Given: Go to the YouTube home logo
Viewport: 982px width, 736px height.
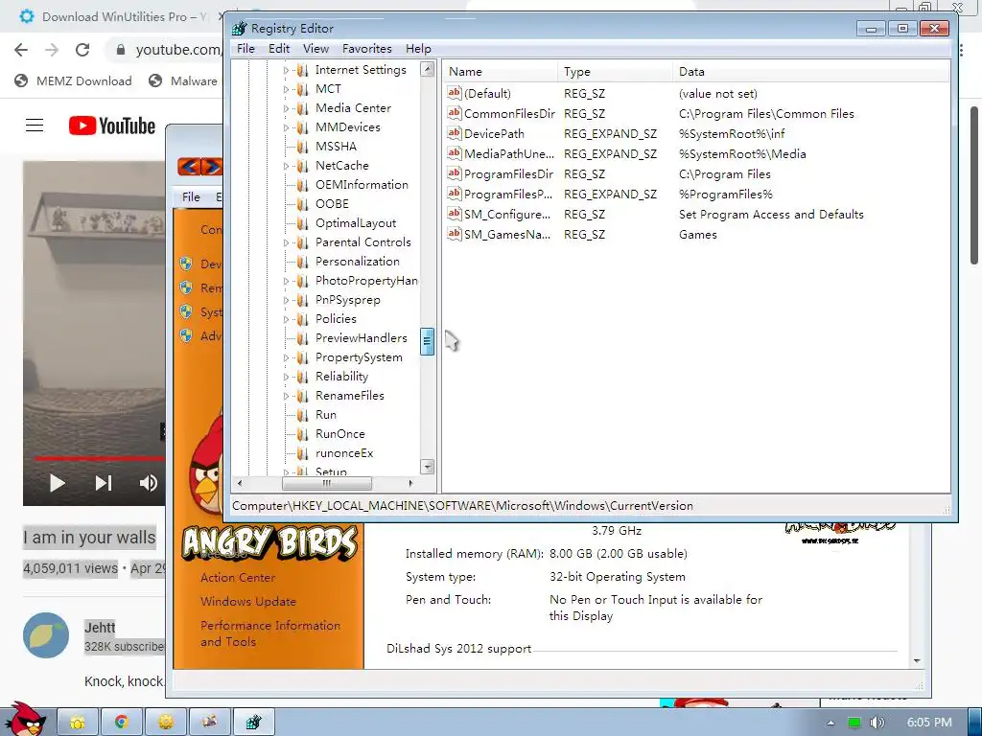Looking at the screenshot, I should click(x=112, y=126).
